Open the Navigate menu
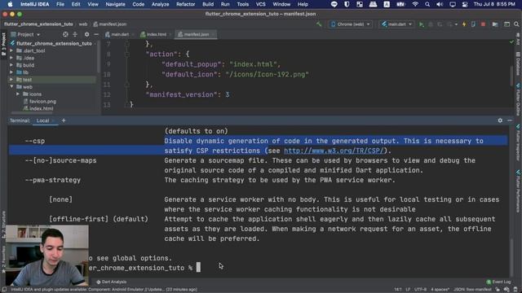This screenshot has width=522, height=293. click(115, 4)
